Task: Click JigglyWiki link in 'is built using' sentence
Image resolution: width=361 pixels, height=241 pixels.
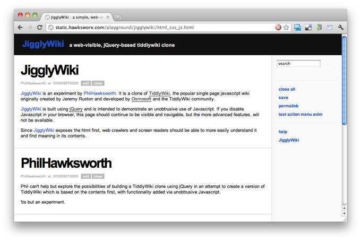Action: pyautogui.click(x=31, y=109)
